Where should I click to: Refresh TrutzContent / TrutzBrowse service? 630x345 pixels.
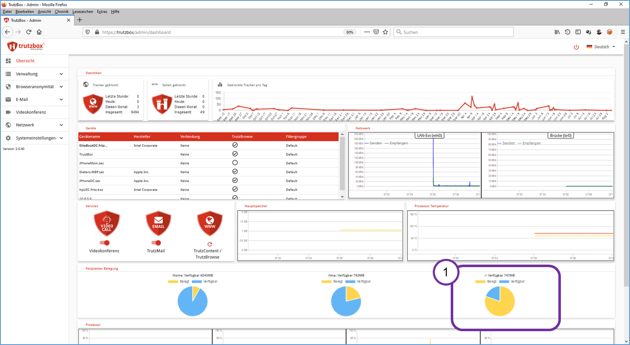coord(210,244)
